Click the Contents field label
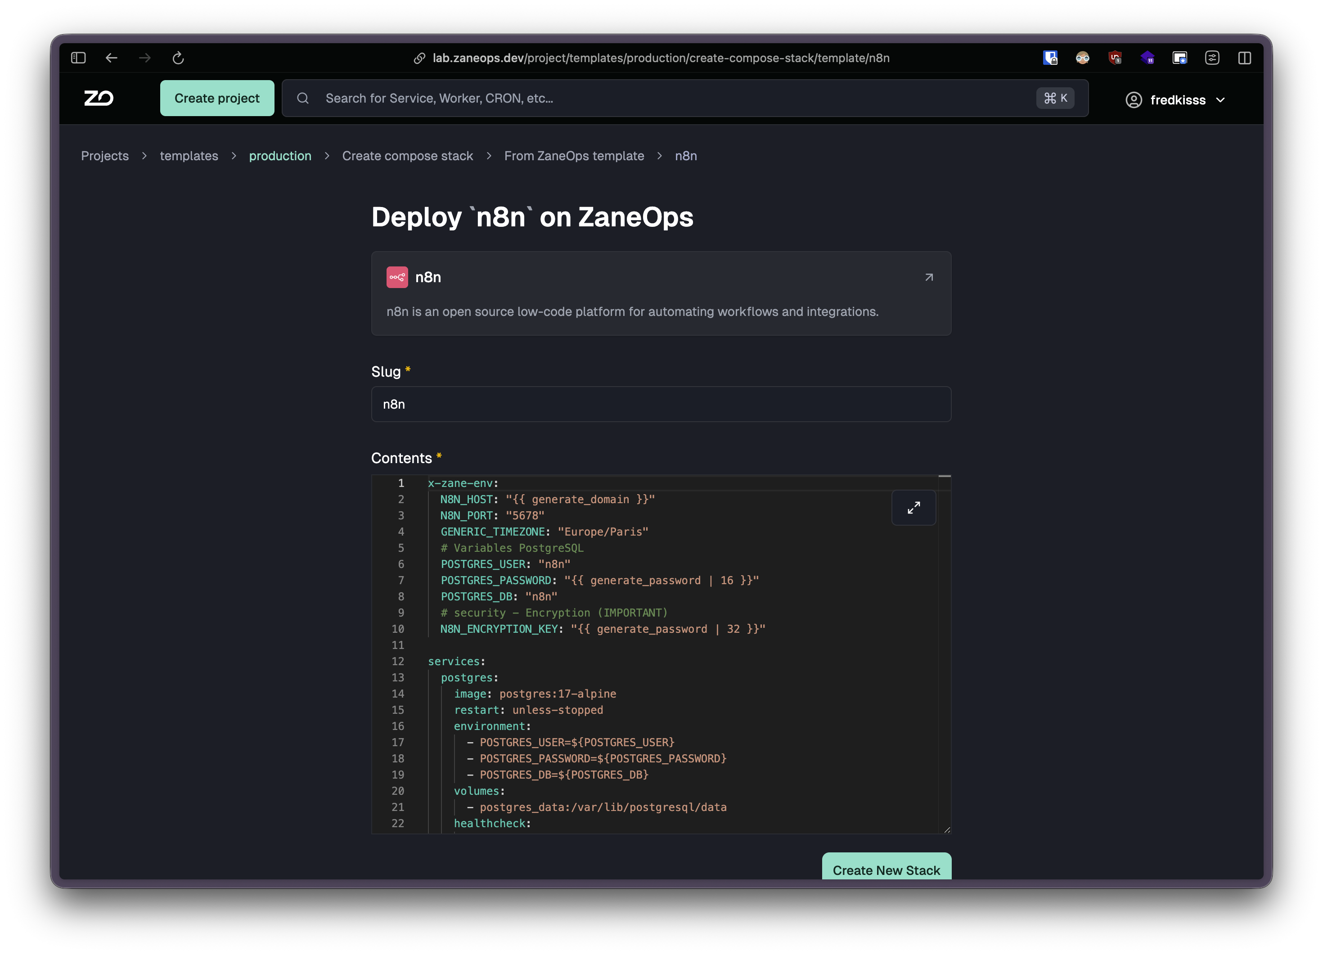 point(401,458)
